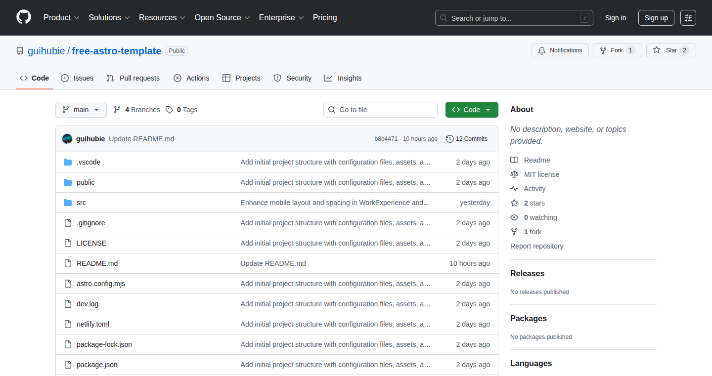Switch to the Projects tab
Screen dimensions: 712x376
click(241, 78)
